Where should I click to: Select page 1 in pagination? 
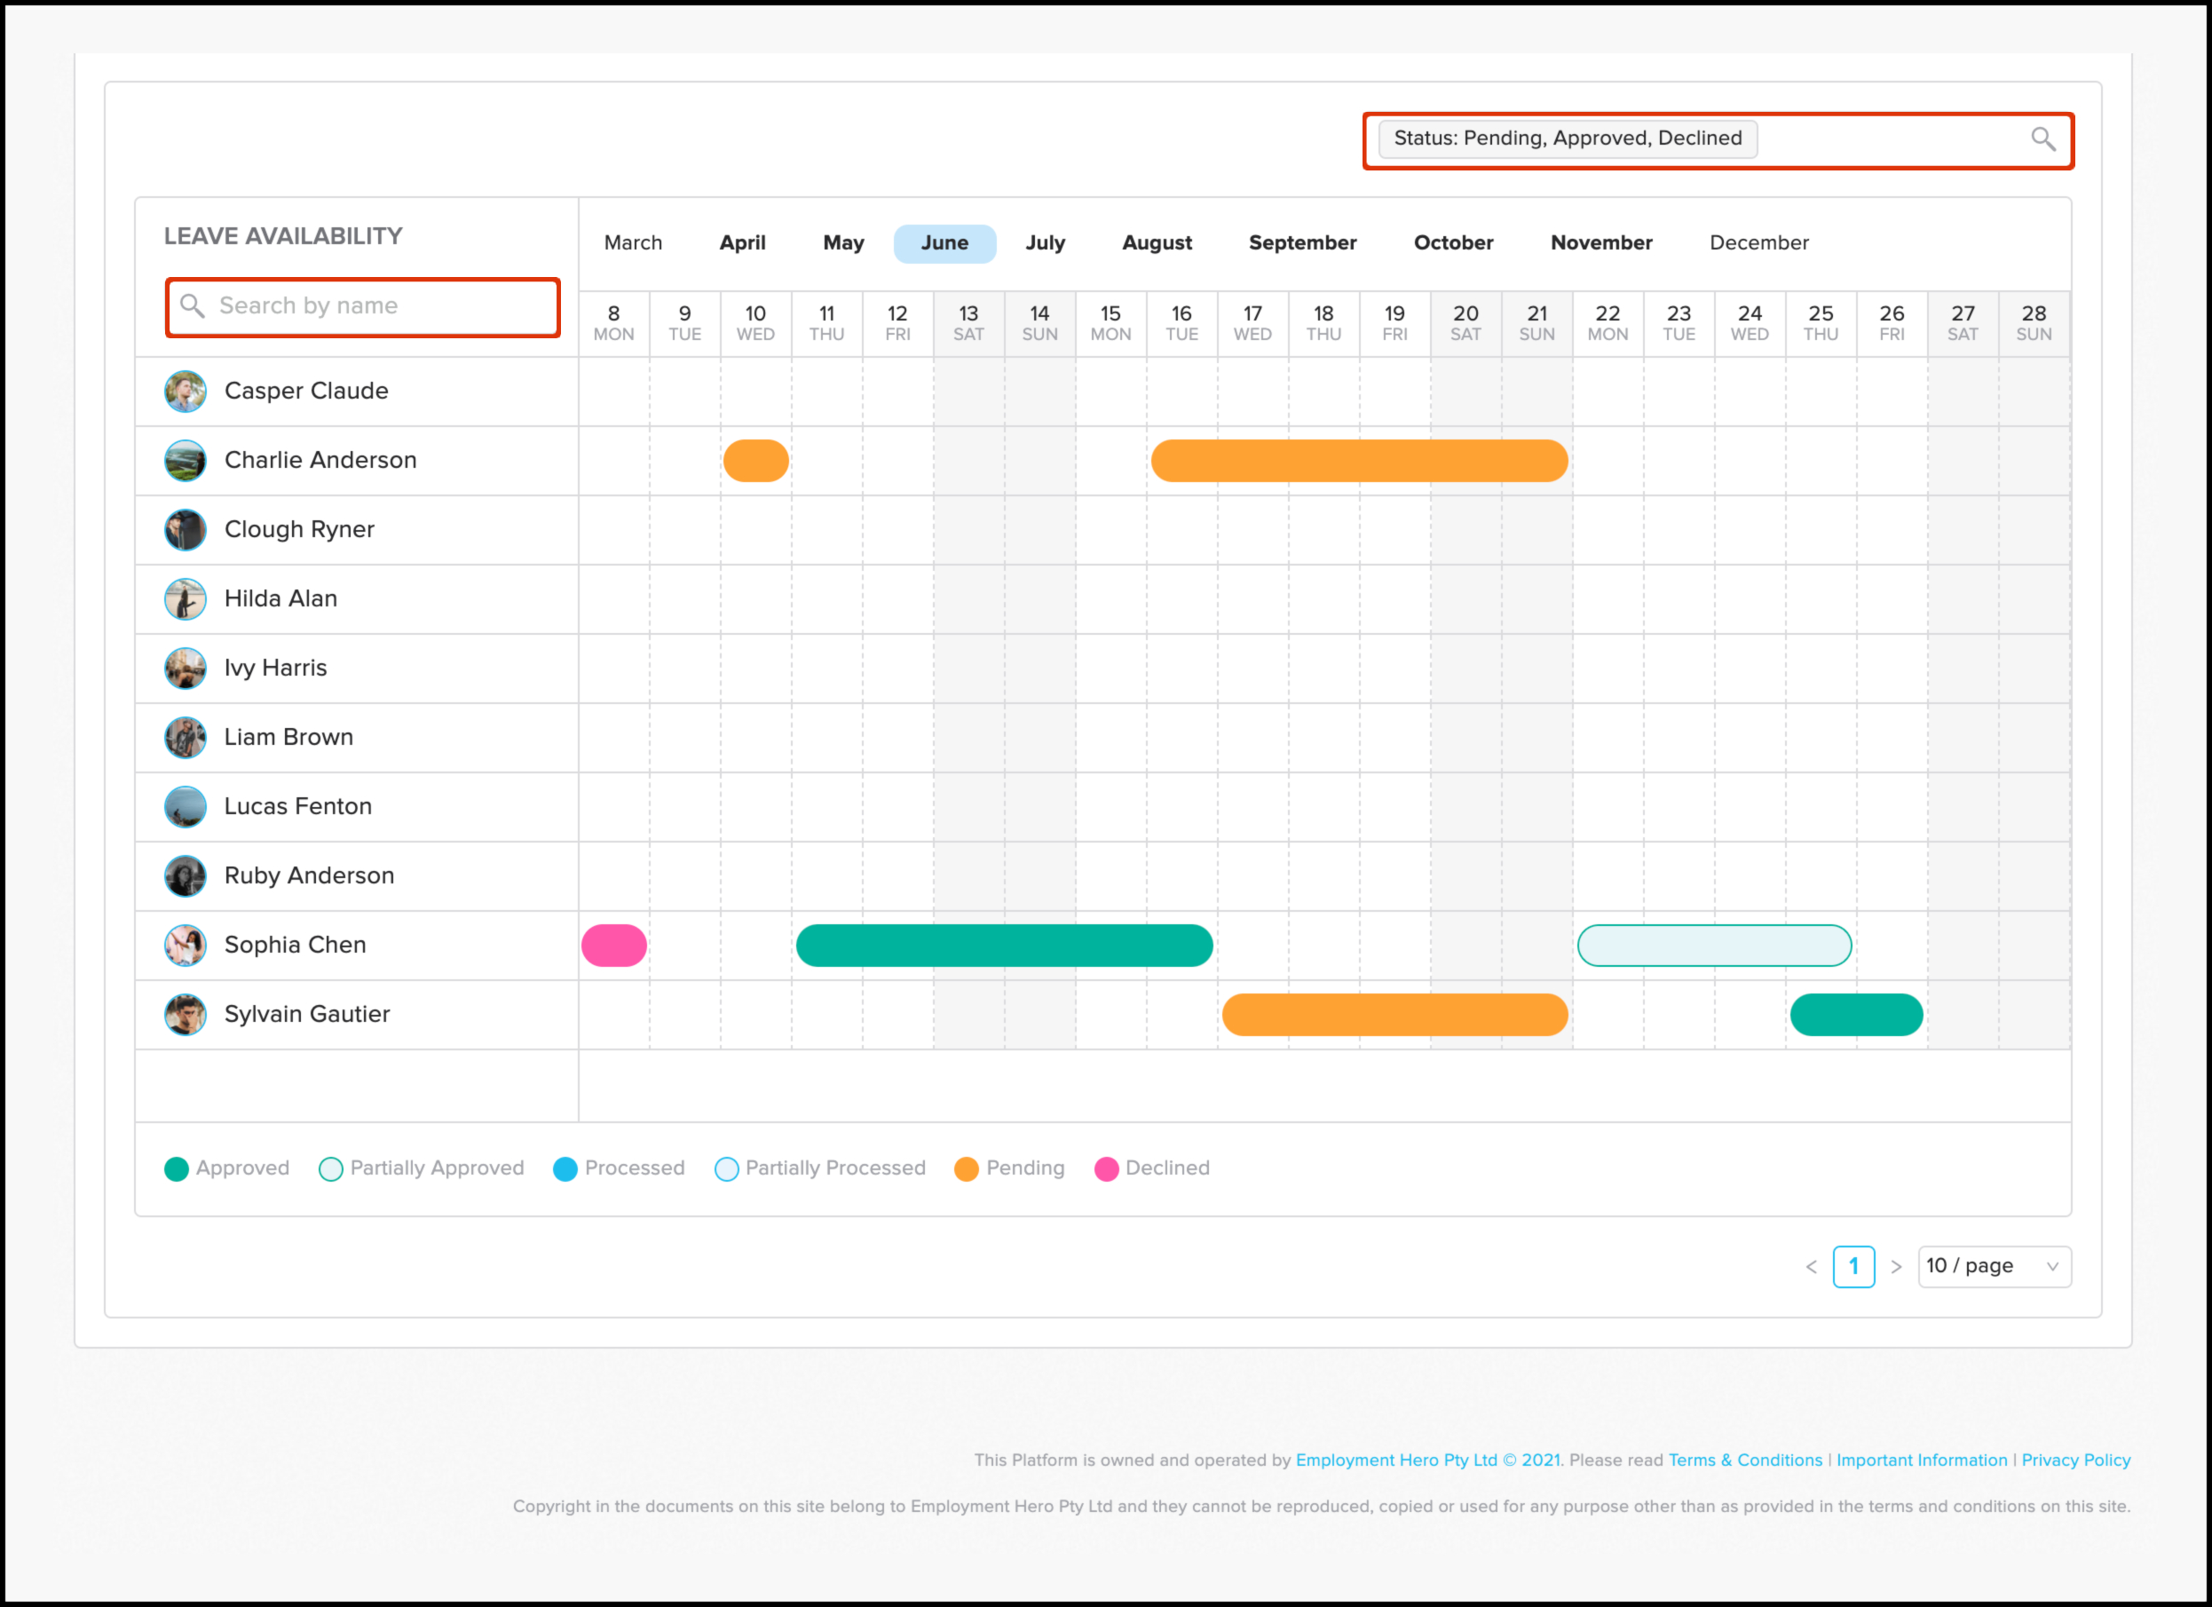(1853, 1266)
